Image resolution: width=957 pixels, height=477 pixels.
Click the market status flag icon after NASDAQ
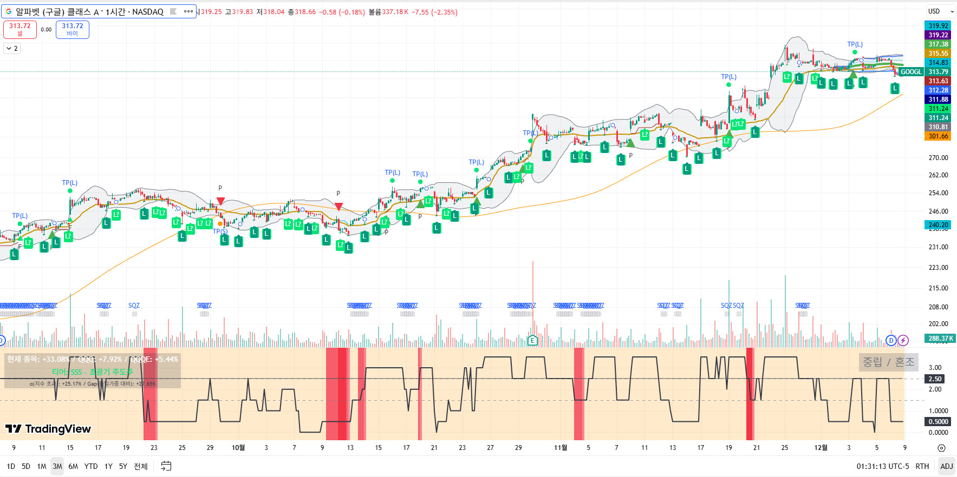tap(173, 11)
